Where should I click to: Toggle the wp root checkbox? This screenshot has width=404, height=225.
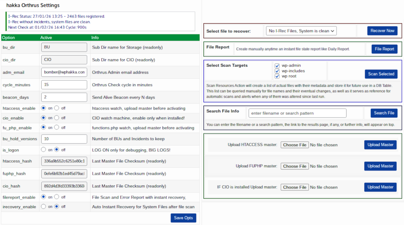(277, 76)
